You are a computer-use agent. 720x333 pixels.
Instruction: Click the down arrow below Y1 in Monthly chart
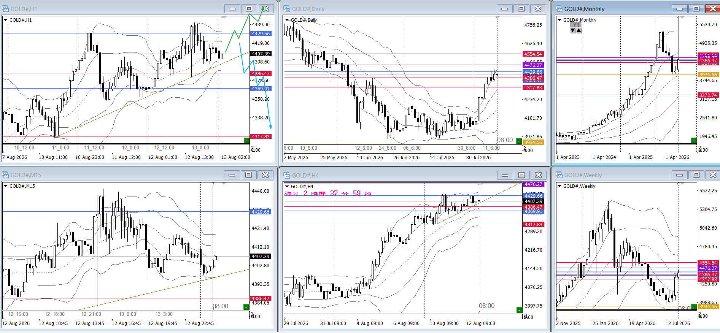pos(573,30)
